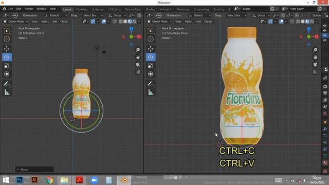The width and height of the screenshot is (329, 185).
Task: Open Default orientation dropdown in left header
Action: [56, 15]
